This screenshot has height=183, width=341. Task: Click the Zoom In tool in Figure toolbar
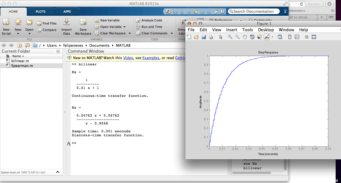coord(230,37)
